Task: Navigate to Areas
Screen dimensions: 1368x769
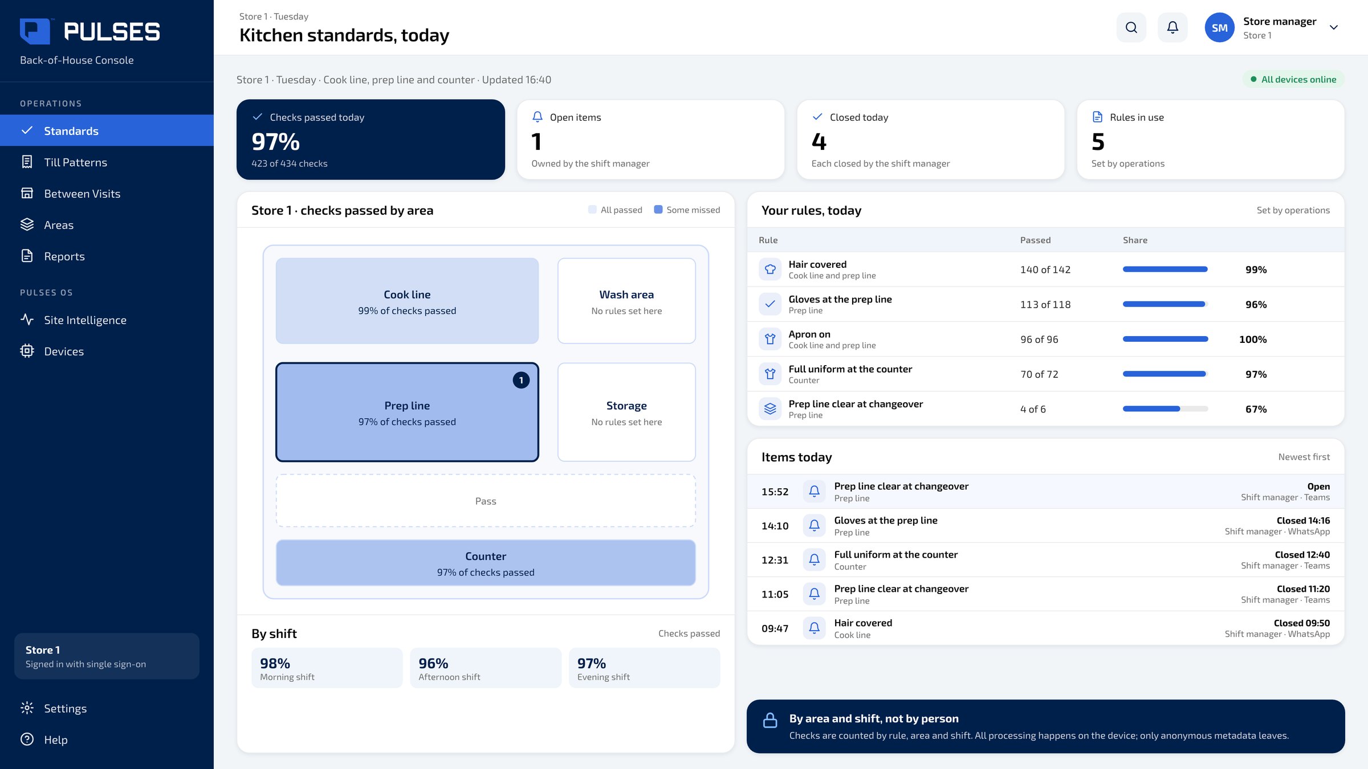Action: coord(107,224)
